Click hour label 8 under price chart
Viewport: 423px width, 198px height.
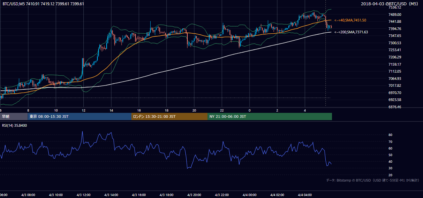pyautogui.click(x=28, y=110)
